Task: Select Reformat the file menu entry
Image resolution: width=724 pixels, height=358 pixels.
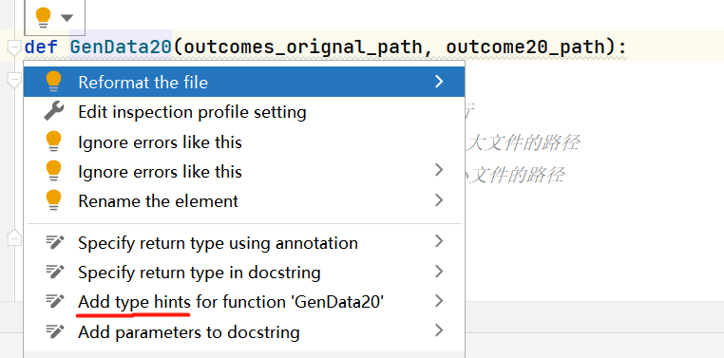Action: [x=244, y=82]
